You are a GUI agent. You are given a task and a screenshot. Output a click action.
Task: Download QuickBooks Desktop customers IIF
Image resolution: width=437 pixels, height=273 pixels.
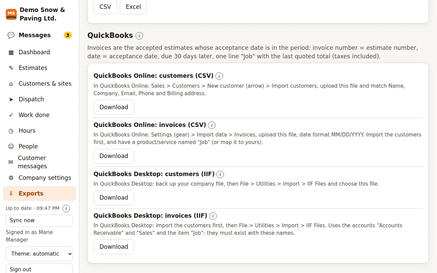[x=114, y=198]
